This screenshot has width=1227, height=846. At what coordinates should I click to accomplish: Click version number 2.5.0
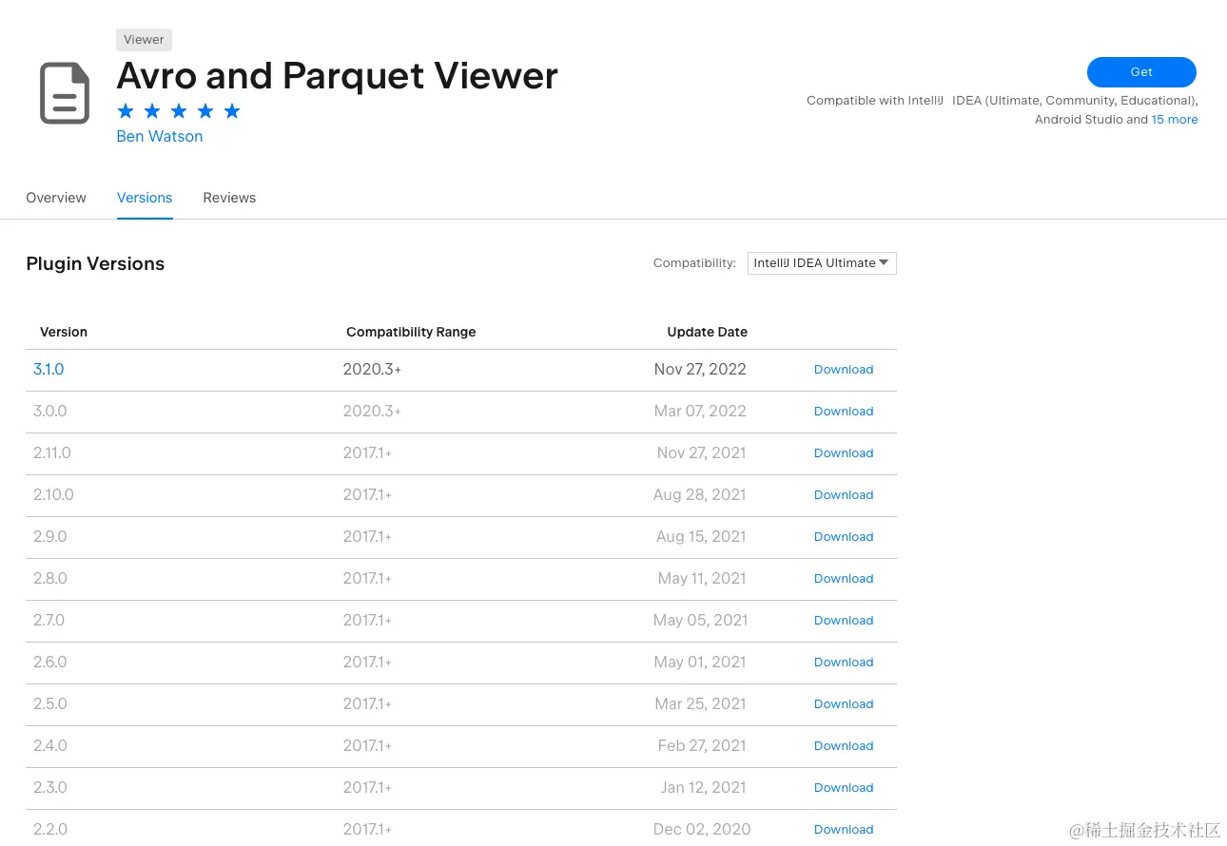point(50,704)
